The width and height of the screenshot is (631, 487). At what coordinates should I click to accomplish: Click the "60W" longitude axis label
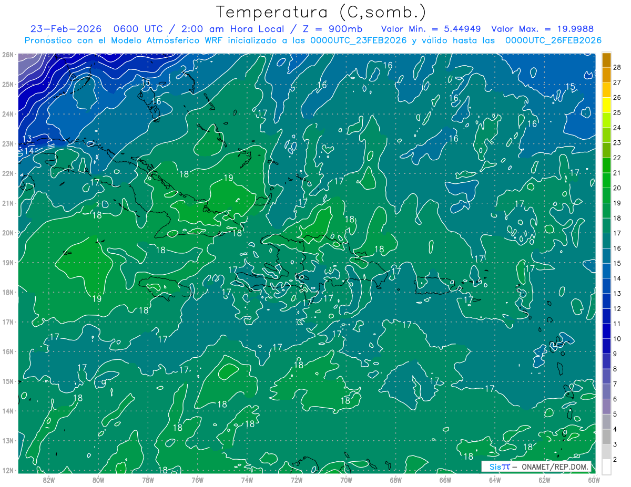tap(594, 480)
